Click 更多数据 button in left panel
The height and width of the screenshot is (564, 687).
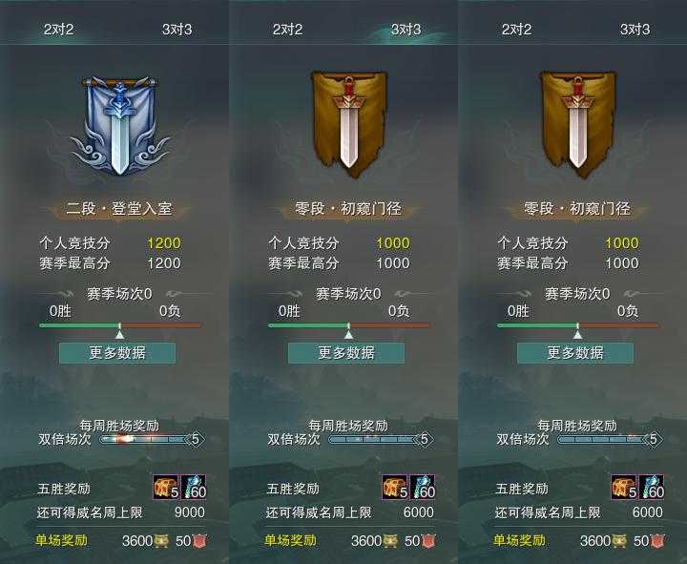click(x=117, y=353)
